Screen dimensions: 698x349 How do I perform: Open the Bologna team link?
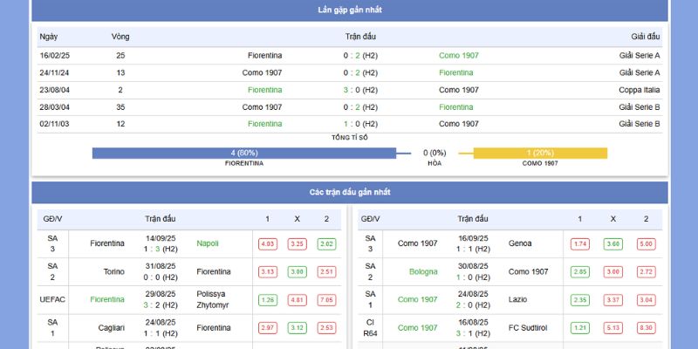pyautogui.click(x=423, y=271)
